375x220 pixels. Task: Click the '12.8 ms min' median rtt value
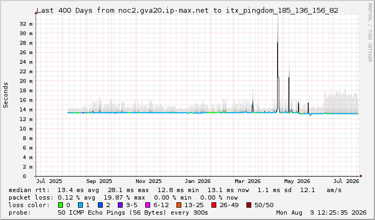[178, 190]
